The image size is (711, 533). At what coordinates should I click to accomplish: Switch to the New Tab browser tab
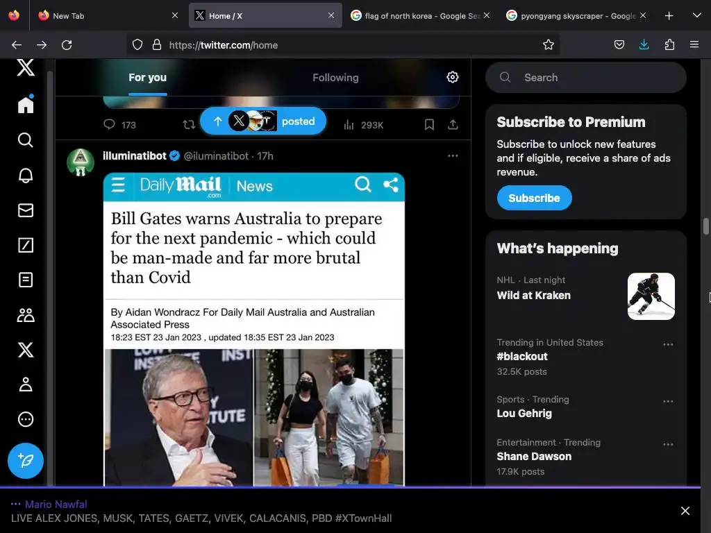click(108, 16)
